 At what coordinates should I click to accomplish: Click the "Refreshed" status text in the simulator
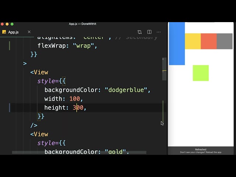point(201,149)
